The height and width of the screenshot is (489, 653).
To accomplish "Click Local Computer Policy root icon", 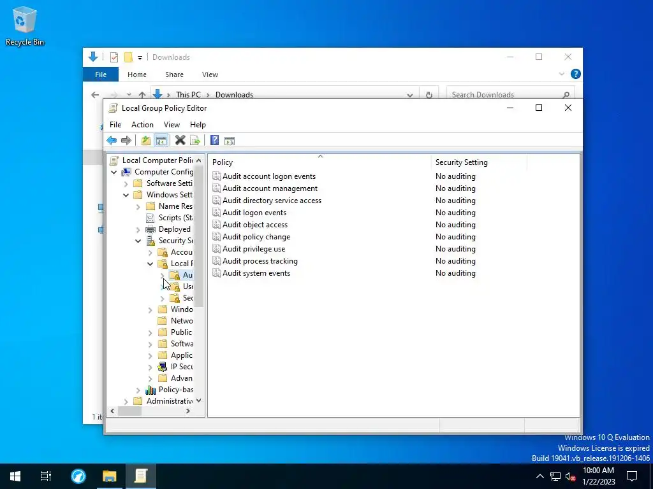I will click(x=114, y=160).
